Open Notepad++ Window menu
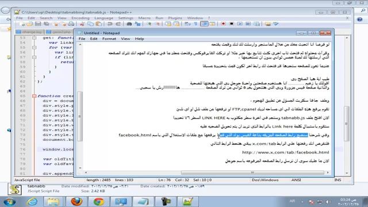Screen dimensions: 368x207 195,18
